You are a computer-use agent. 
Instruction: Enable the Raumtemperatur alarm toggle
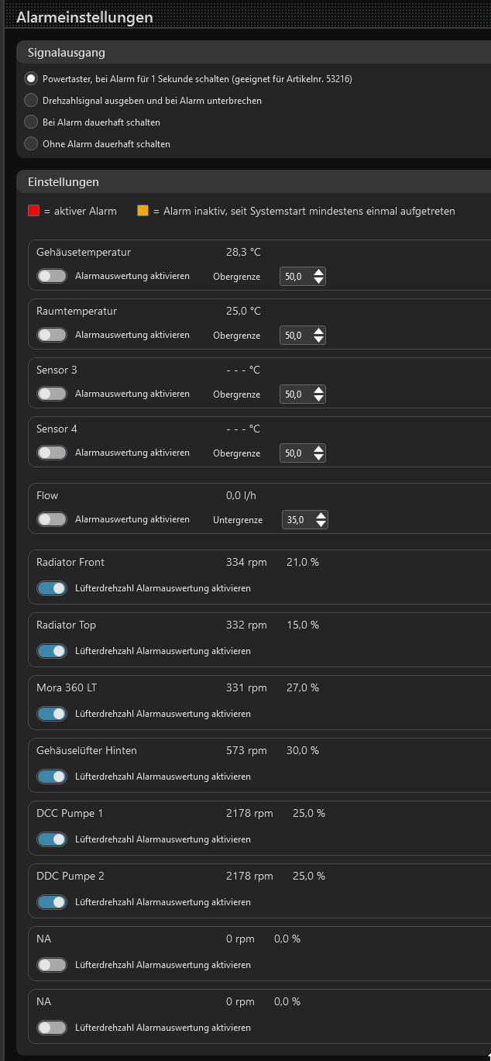click(x=51, y=335)
